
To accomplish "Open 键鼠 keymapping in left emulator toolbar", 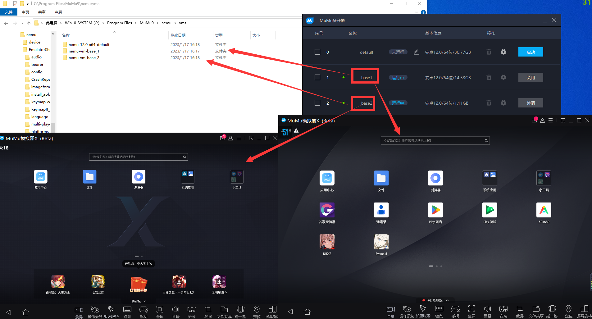I will [127, 309].
